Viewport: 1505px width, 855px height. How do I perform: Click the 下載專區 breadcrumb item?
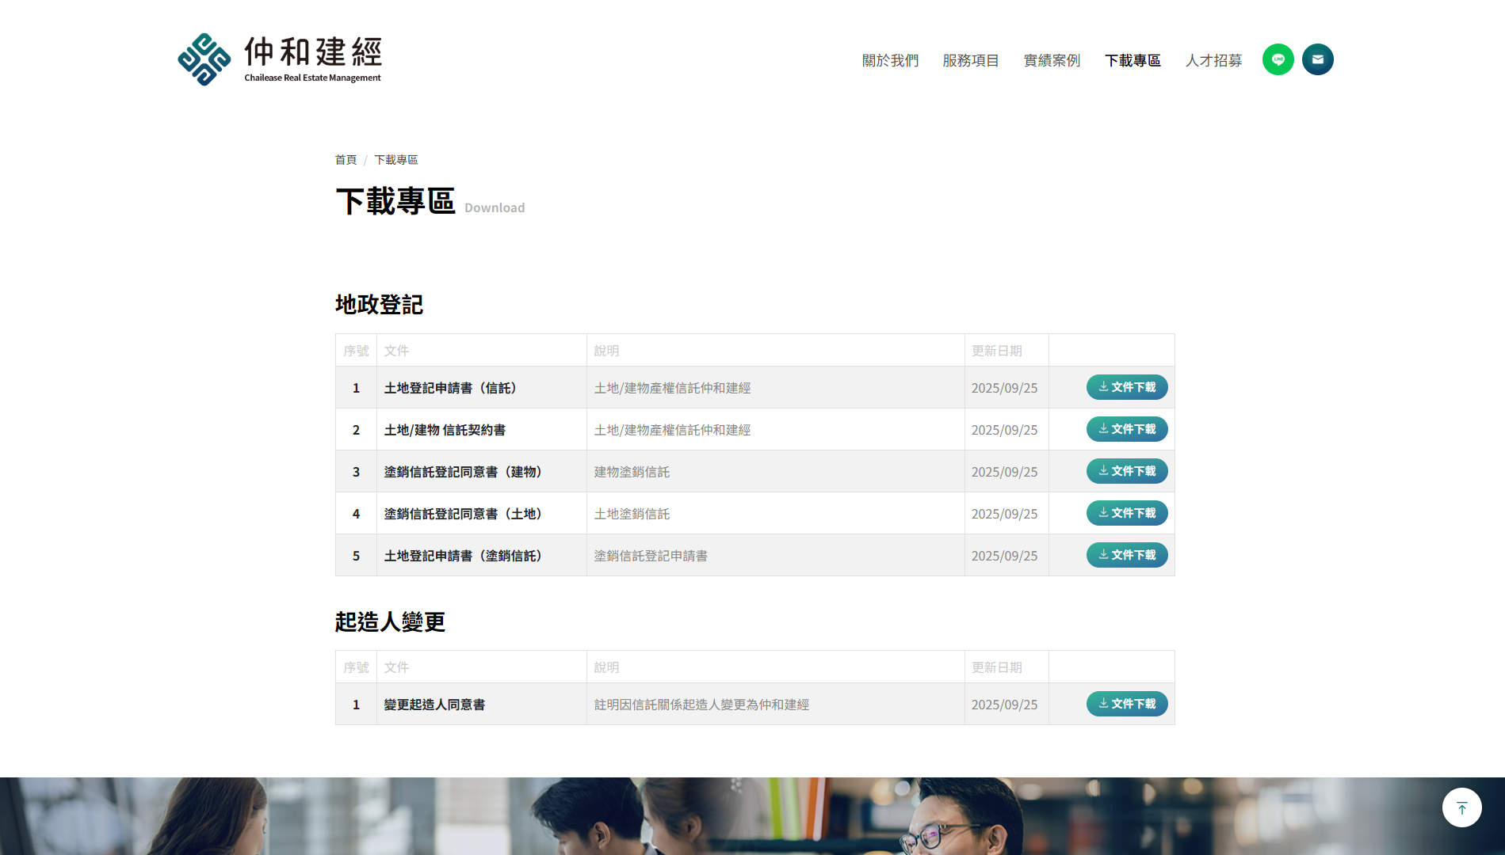coord(396,159)
